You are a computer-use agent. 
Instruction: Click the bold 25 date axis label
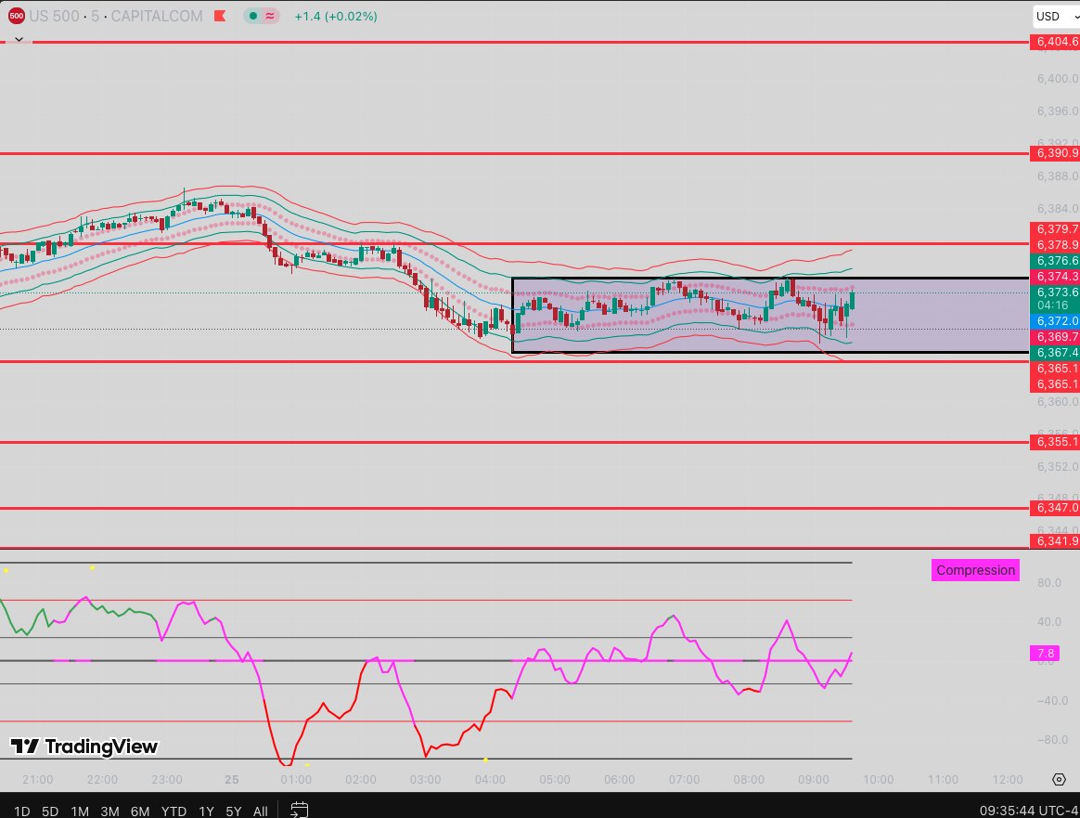(x=231, y=779)
